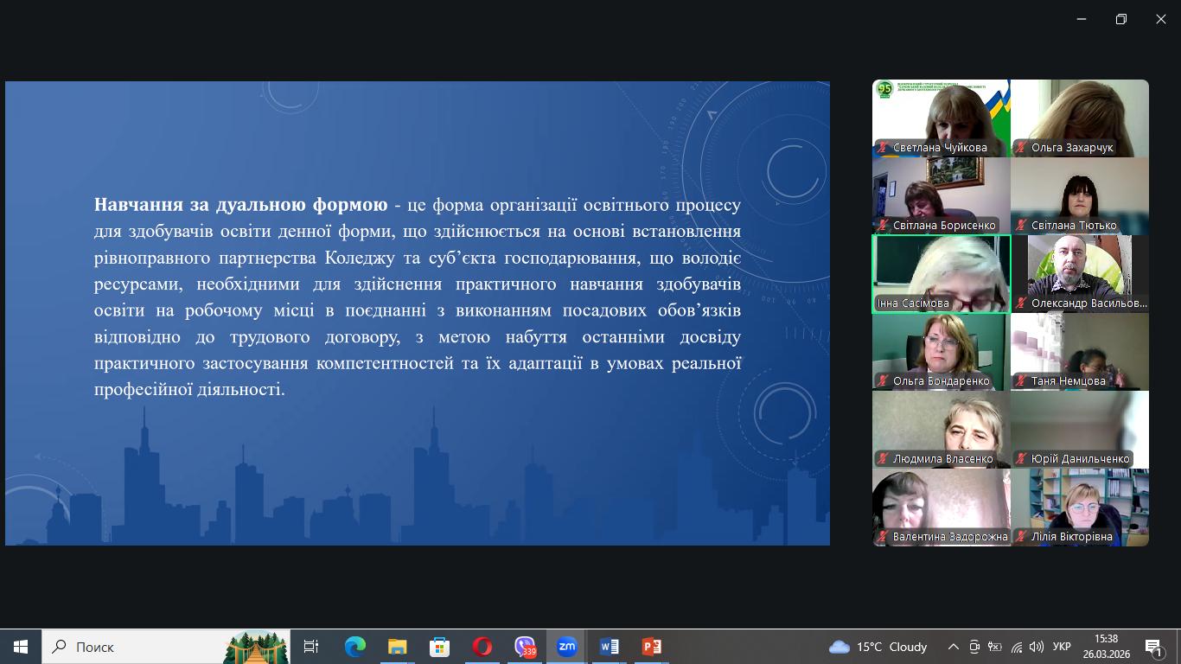
Task: Switch УКР keyboard language indicator
Action: click(x=1062, y=647)
